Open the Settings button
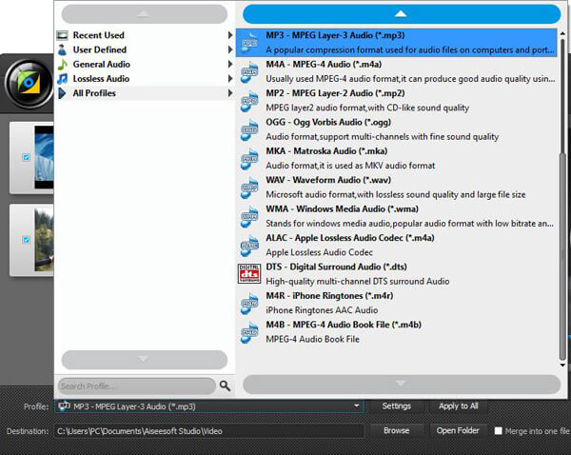 [x=396, y=406]
